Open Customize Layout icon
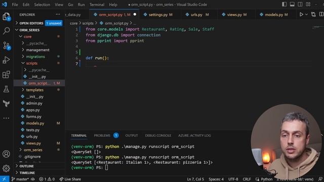324x182 pixels. click(308, 4)
